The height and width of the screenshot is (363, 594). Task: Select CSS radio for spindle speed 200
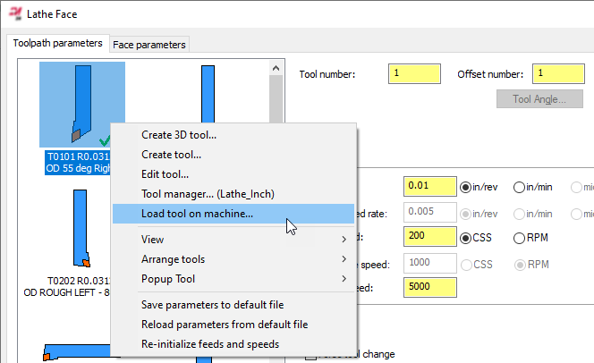(465, 238)
